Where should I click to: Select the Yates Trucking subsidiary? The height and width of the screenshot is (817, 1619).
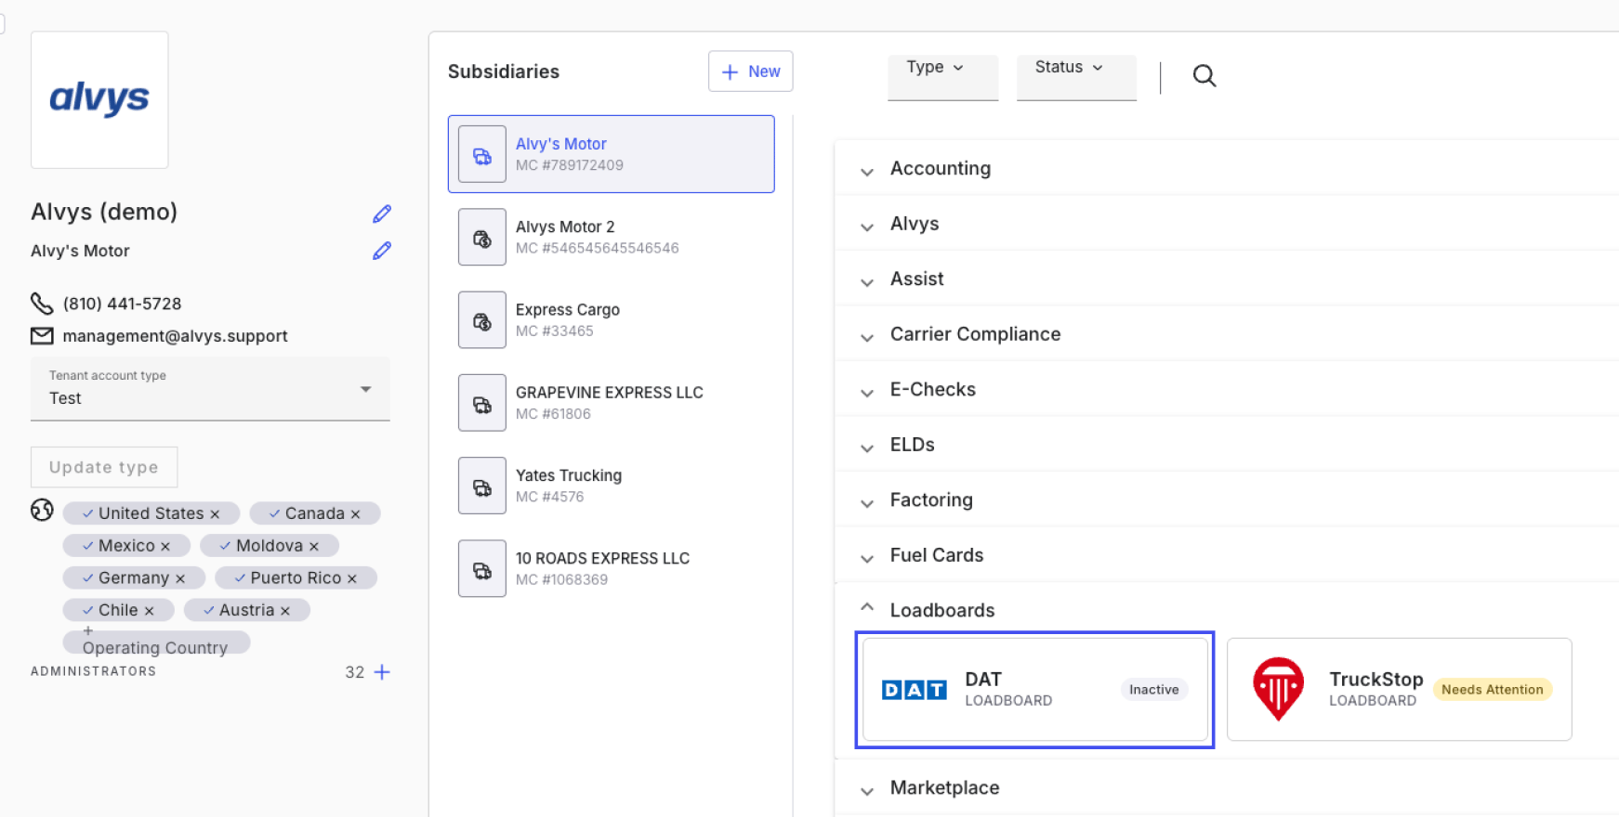(x=612, y=486)
